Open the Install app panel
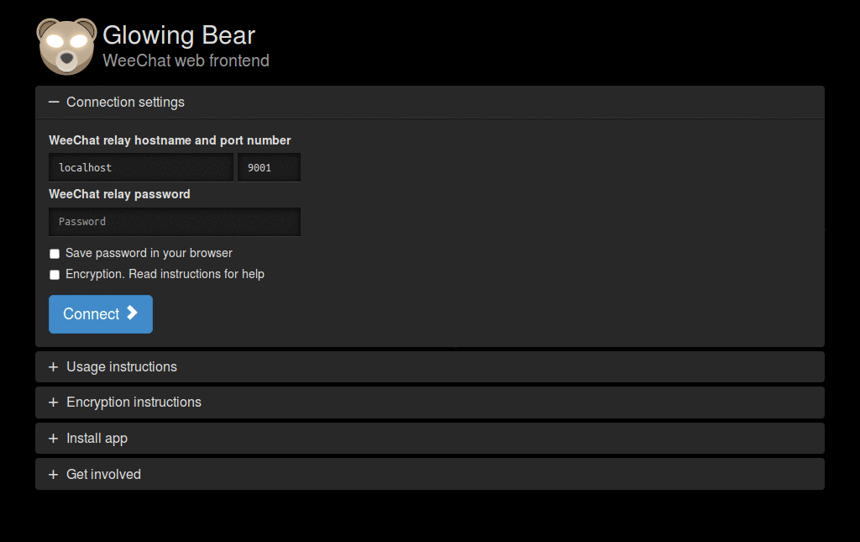 click(97, 438)
